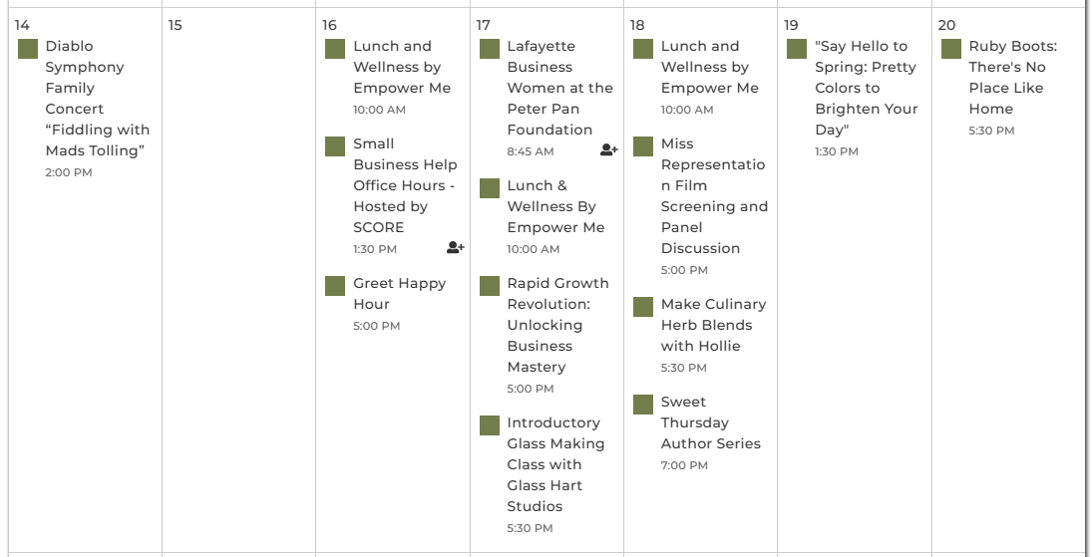1092x557 pixels.
Task: Click green marker next to Ruby Boots event
Action: tap(951, 49)
